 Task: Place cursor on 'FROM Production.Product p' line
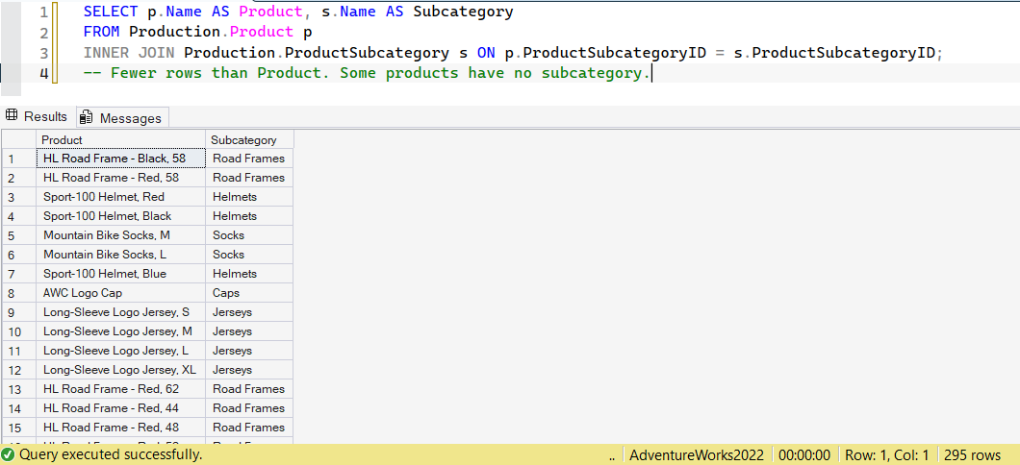(x=198, y=32)
